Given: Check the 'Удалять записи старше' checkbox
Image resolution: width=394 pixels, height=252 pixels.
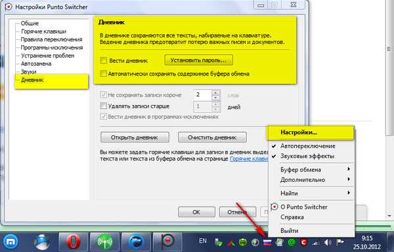Looking at the screenshot, I should pos(103,106).
